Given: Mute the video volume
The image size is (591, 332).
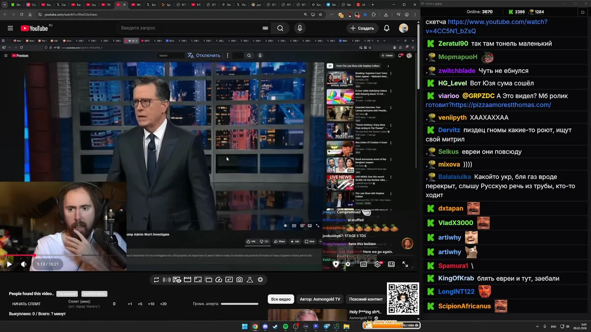Looking at the screenshot, I should [x=24, y=264].
